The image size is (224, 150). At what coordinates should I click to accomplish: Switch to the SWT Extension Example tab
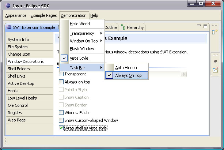[34, 27]
